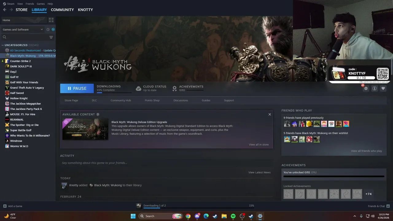
Task: Click View all friends who play
Action: tap(367, 151)
